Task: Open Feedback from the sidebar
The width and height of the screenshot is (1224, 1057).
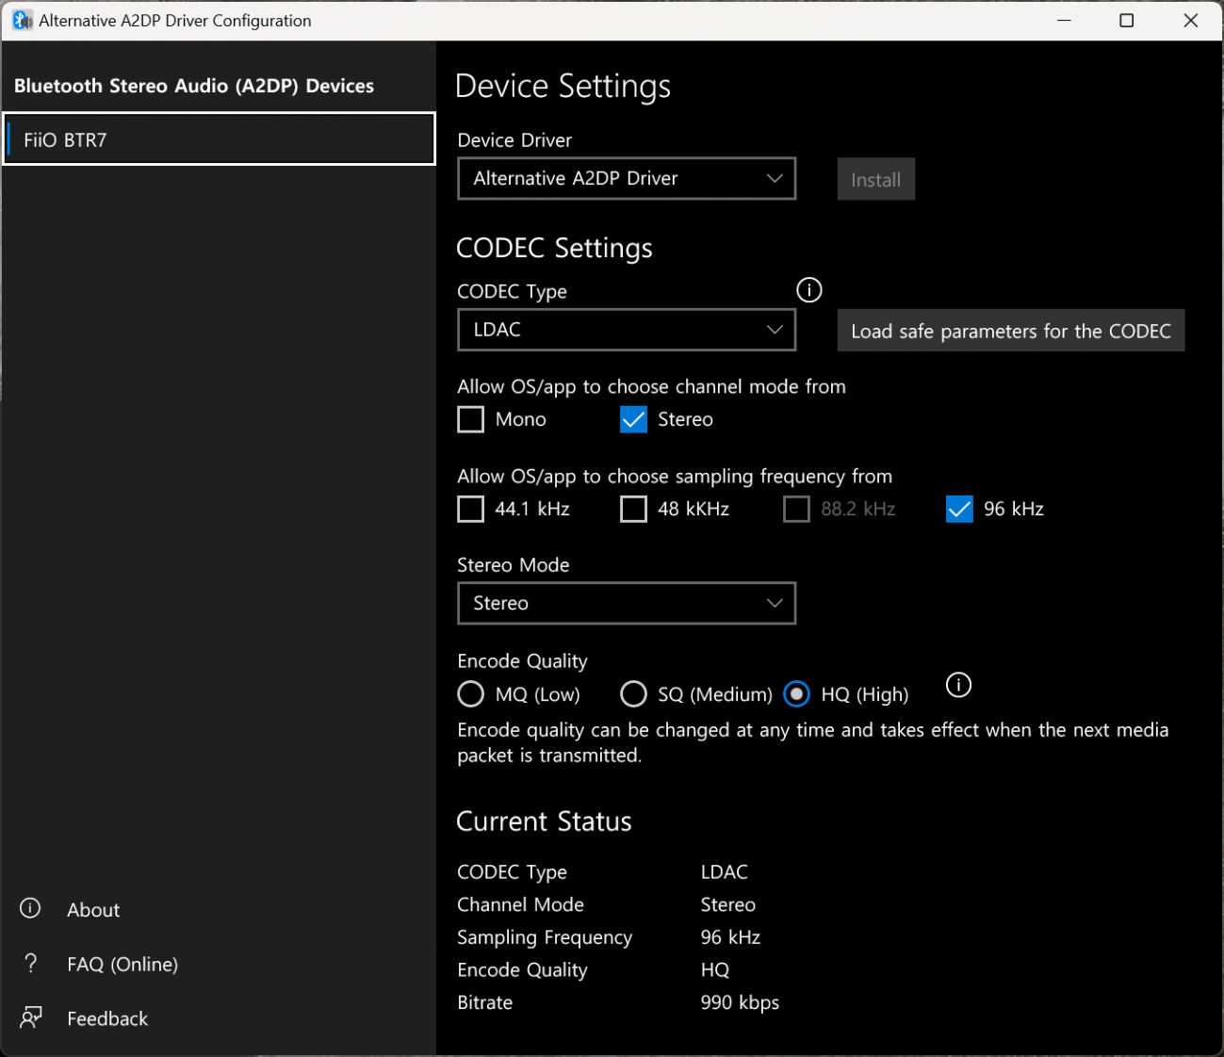Action: (107, 1018)
